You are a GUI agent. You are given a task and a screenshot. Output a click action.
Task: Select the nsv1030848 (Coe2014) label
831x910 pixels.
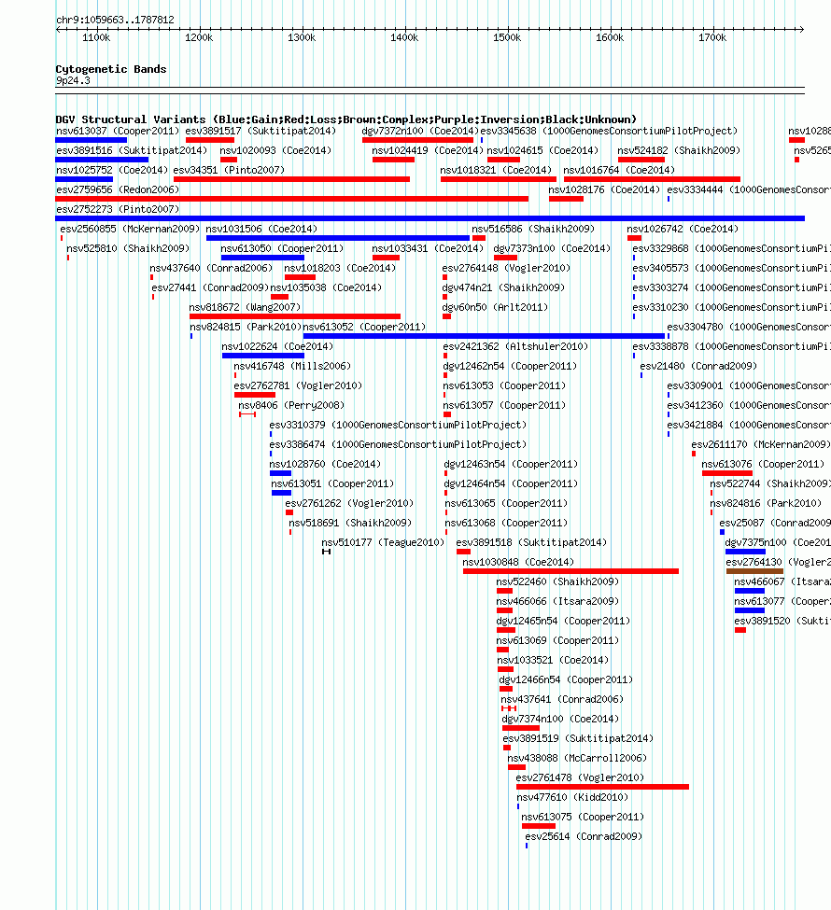tap(518, 562)
